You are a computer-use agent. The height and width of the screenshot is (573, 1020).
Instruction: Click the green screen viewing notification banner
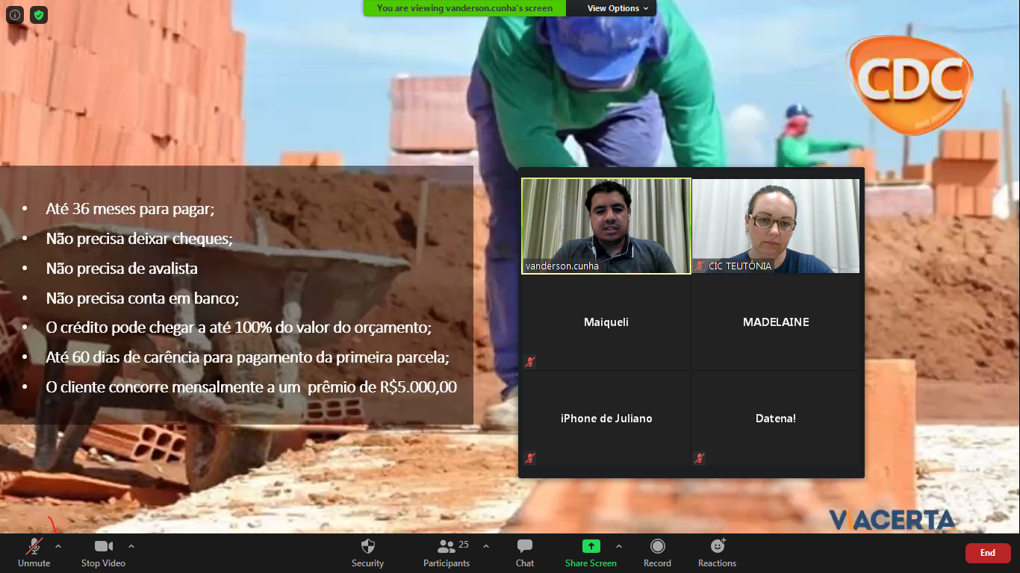pos(464,8)
